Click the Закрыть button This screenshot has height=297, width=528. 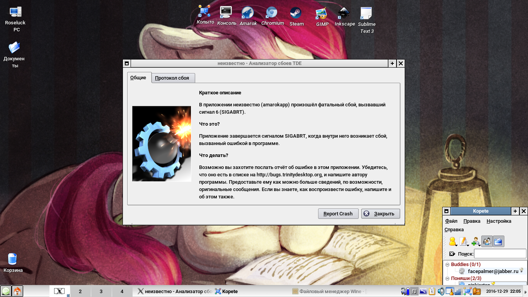pos(381,213)
